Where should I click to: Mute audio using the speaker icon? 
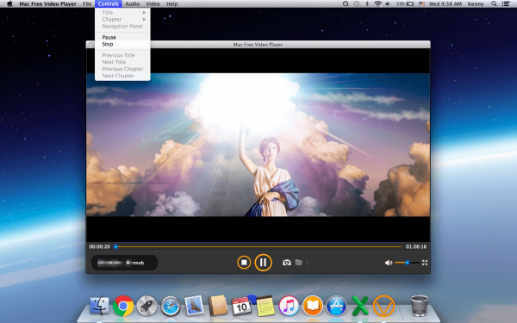coord(389,263)
